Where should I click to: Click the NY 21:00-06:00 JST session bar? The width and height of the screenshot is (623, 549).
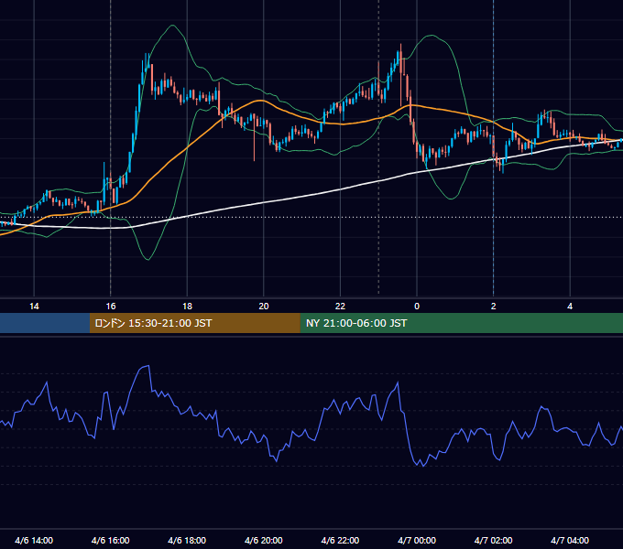tap(461, 323)
